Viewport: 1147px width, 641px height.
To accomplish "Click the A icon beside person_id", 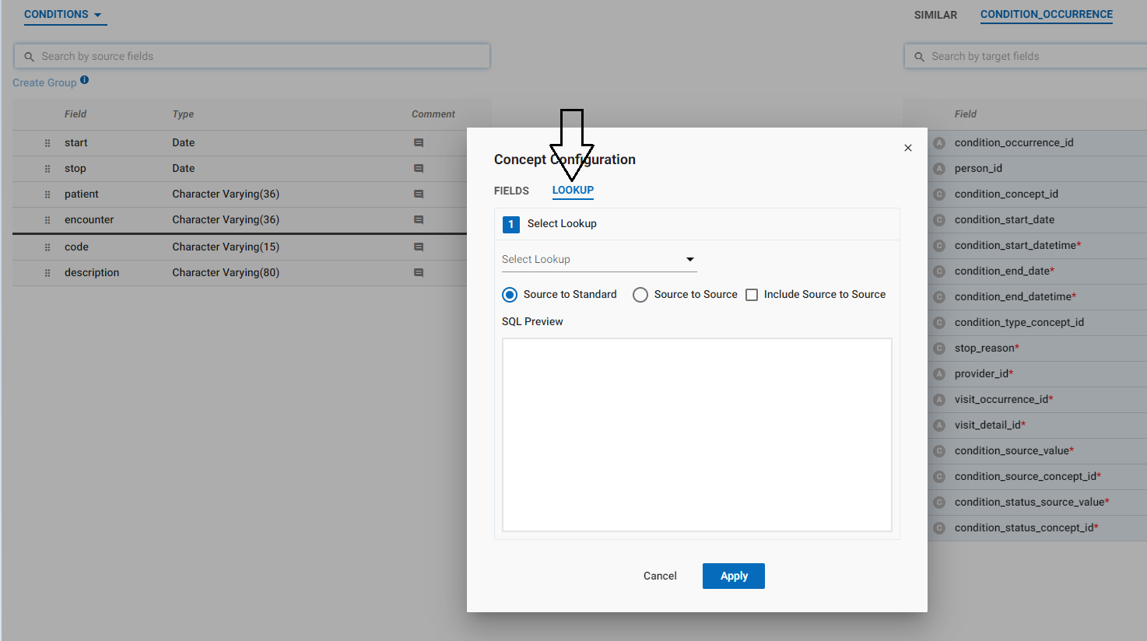I will [x=939, y=168].
